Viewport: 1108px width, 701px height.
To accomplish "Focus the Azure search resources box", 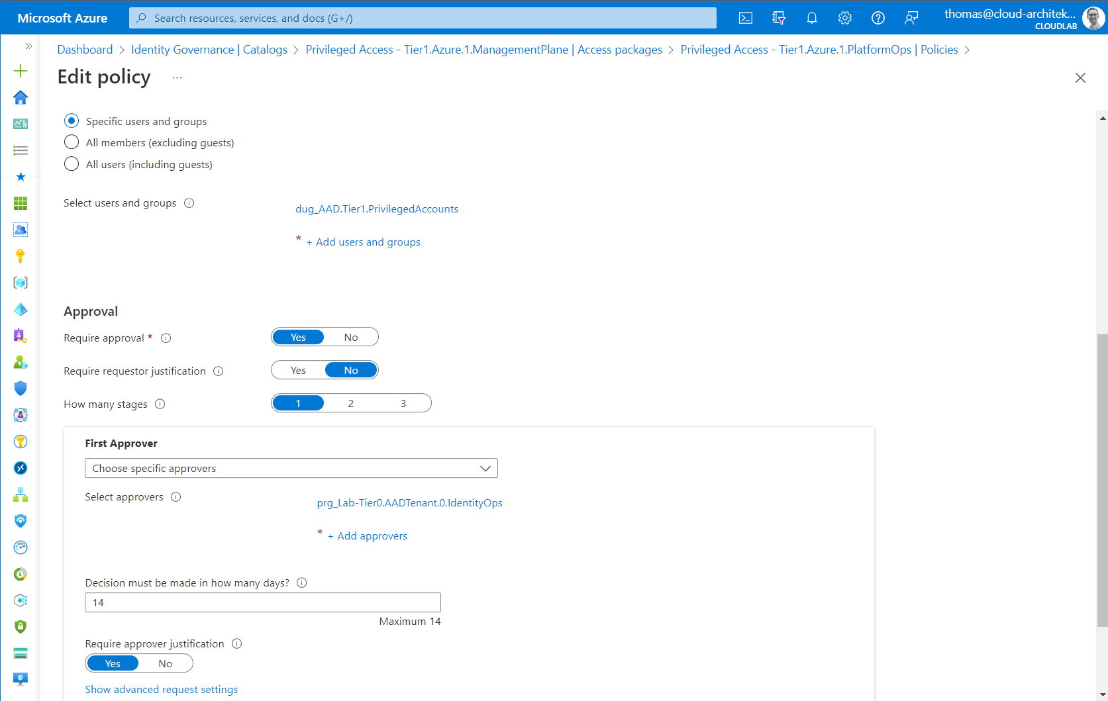I will click(x=423, y=18).
